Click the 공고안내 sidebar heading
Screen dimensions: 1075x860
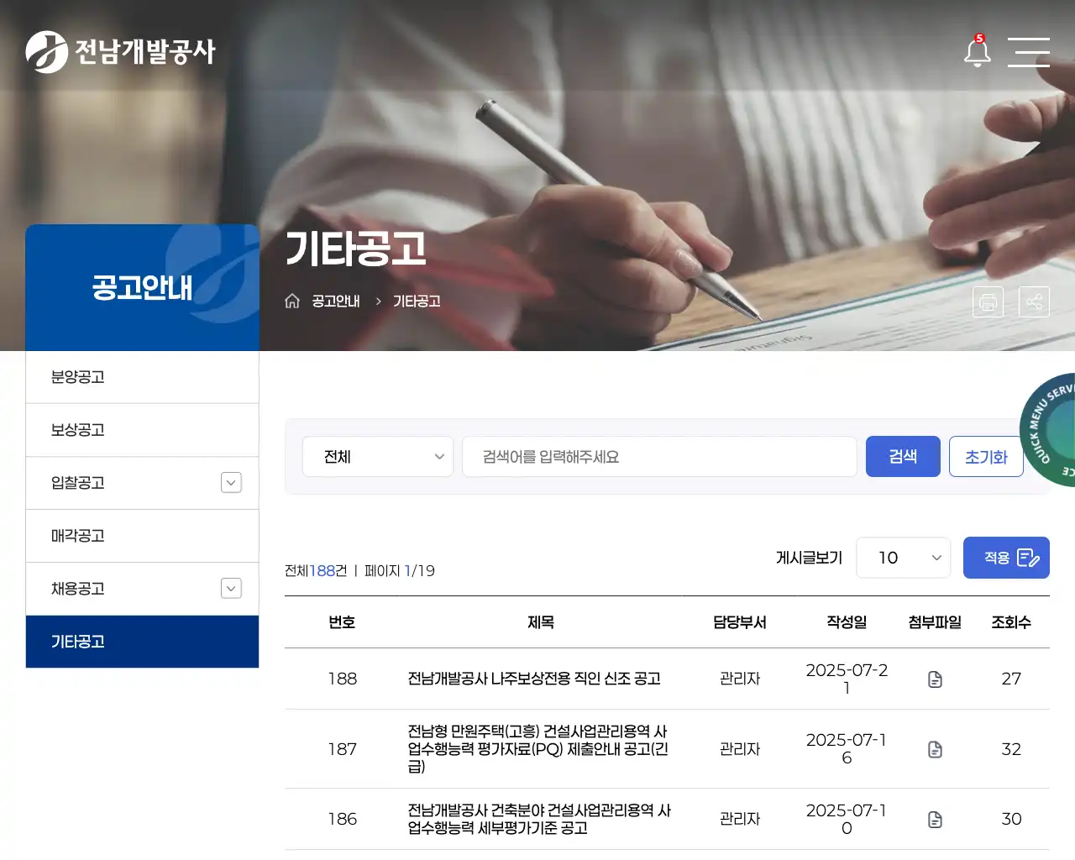142,287
